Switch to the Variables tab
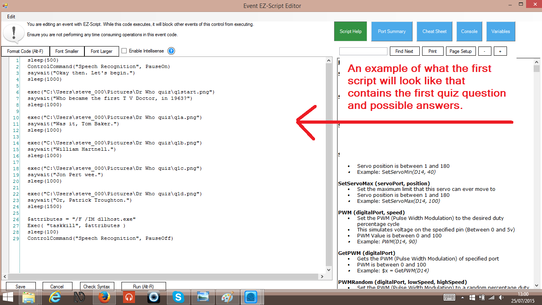Viewport: 542px width, 305px height. 501,31
